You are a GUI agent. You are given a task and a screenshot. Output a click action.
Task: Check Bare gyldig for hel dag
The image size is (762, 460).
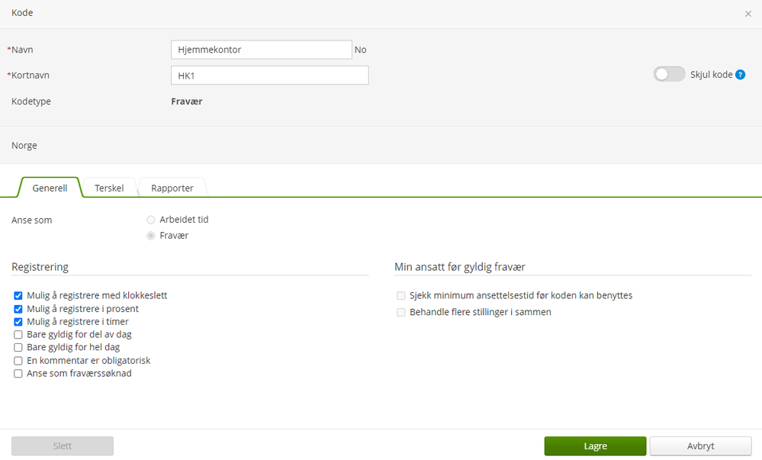(x=18, y=348)
